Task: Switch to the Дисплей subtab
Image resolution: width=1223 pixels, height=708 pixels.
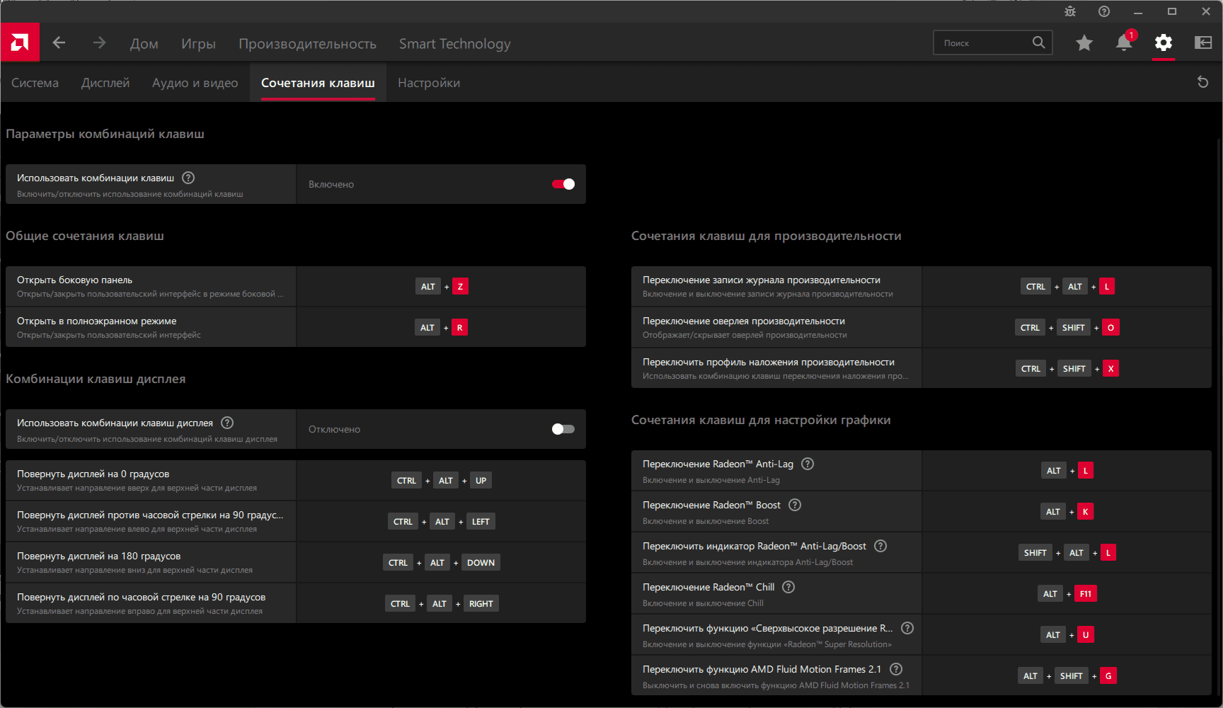Action: point(105,83)
